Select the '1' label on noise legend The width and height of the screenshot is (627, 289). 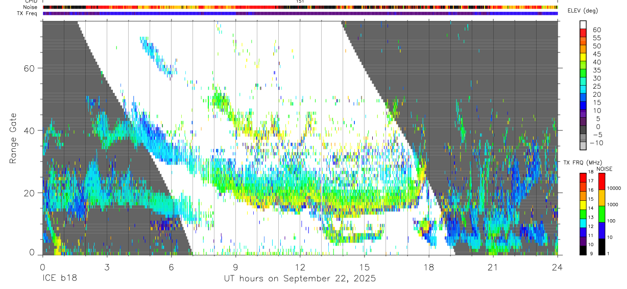click(x=609, y=253)
